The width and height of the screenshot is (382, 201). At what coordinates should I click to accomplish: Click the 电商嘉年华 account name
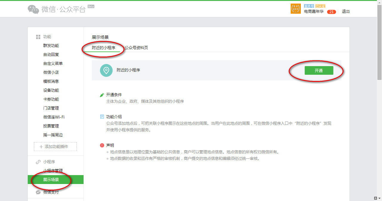click(314, 12)
